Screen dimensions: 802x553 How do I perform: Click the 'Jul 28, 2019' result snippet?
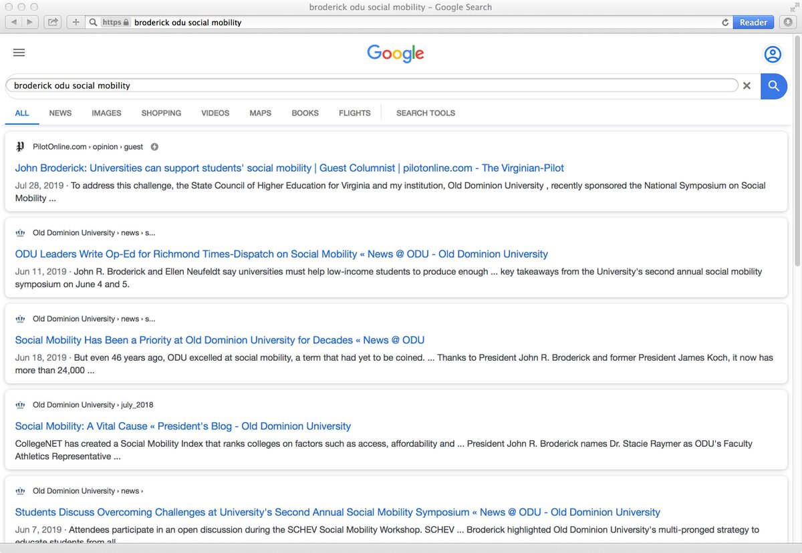(390, 192)
